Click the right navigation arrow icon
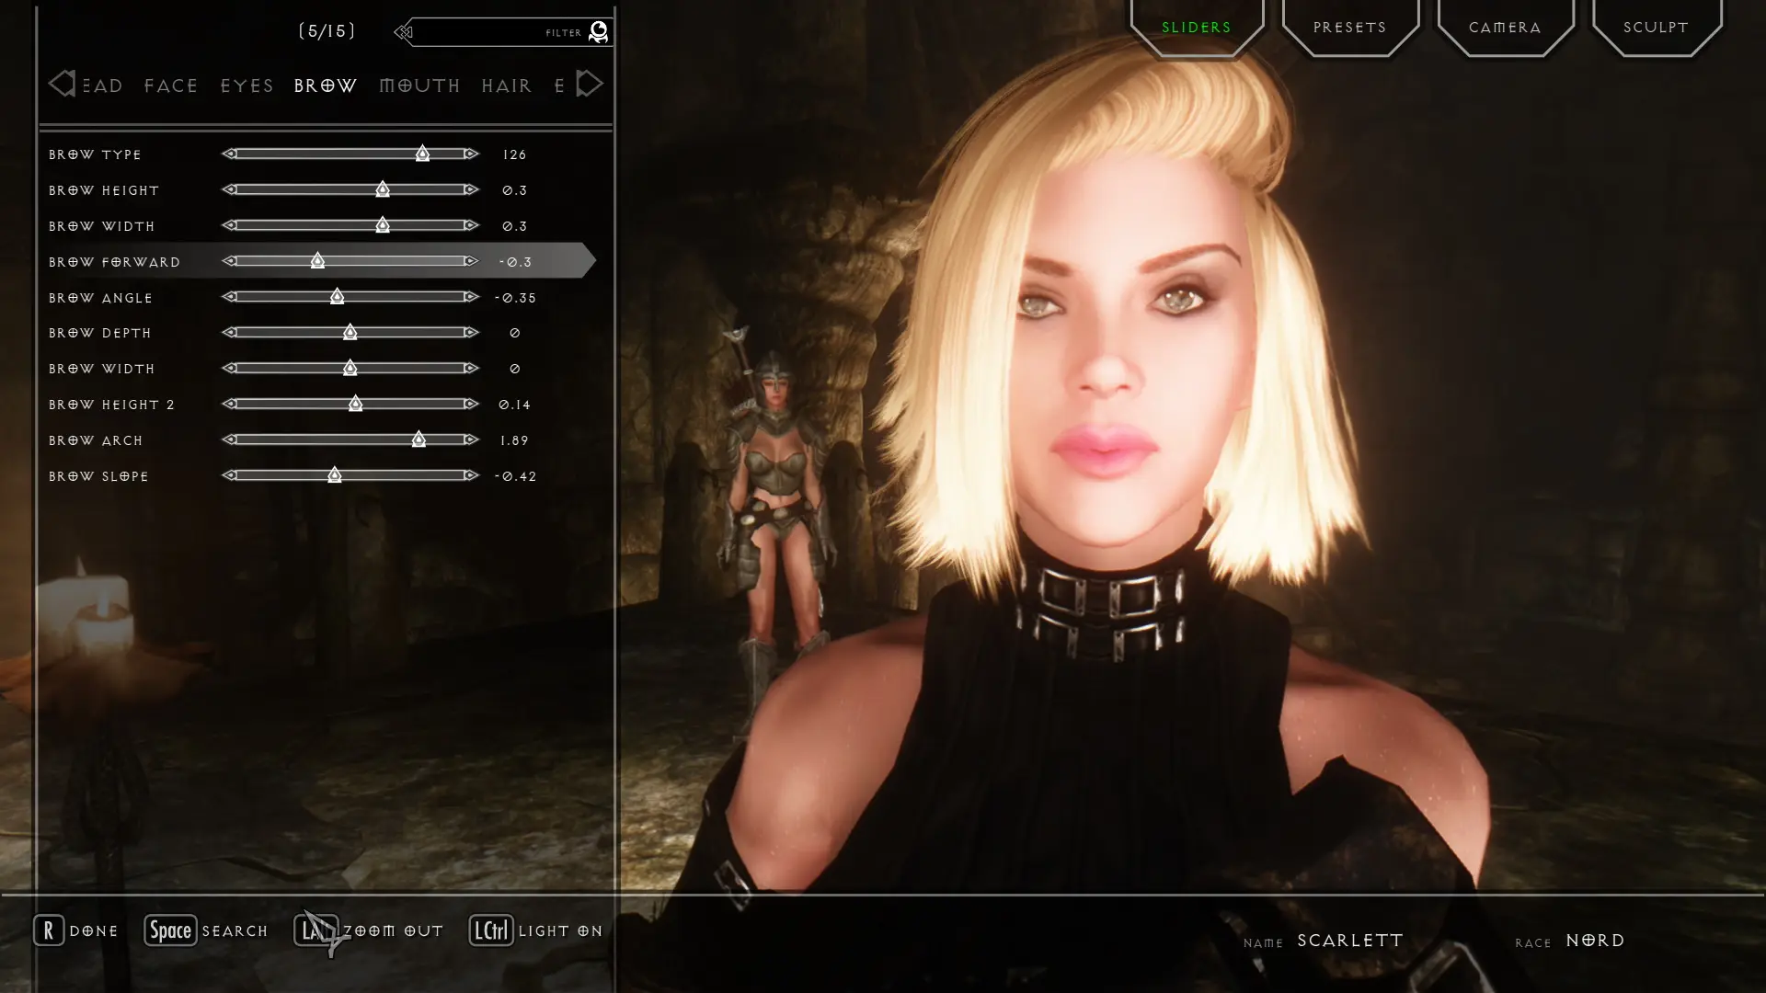Viewport: 1766px width, 993px height. 589,84
